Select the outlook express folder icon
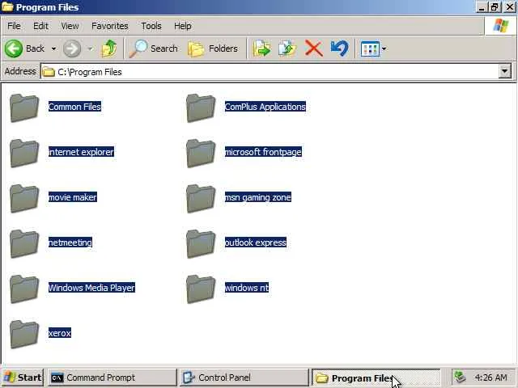Screen dimensions: 518x388 click(x=201, y=243)
